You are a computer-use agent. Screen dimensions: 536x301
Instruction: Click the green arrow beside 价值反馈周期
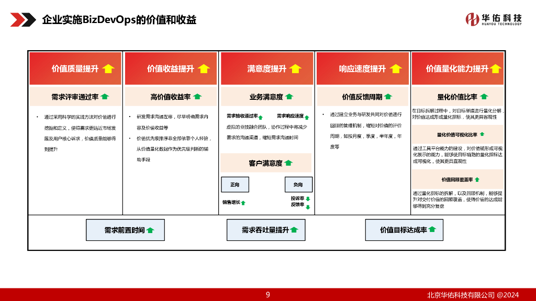pos(388,97)
